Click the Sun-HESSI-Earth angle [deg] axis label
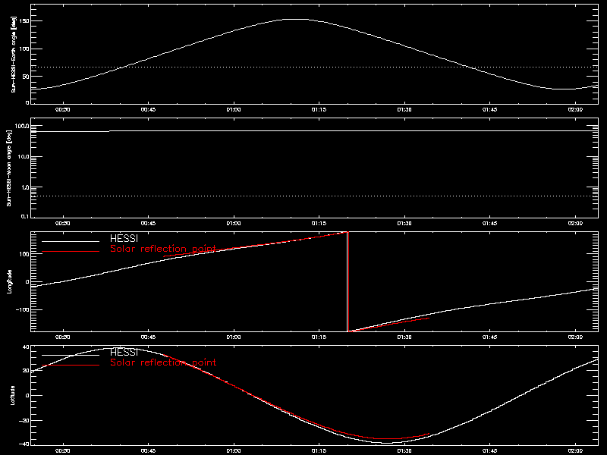 pyautogui.click(x=14, y=54)
